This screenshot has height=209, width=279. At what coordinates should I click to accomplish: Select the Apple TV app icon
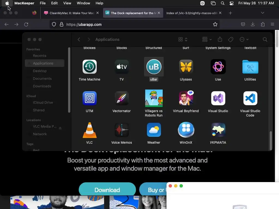coord(122,67)
